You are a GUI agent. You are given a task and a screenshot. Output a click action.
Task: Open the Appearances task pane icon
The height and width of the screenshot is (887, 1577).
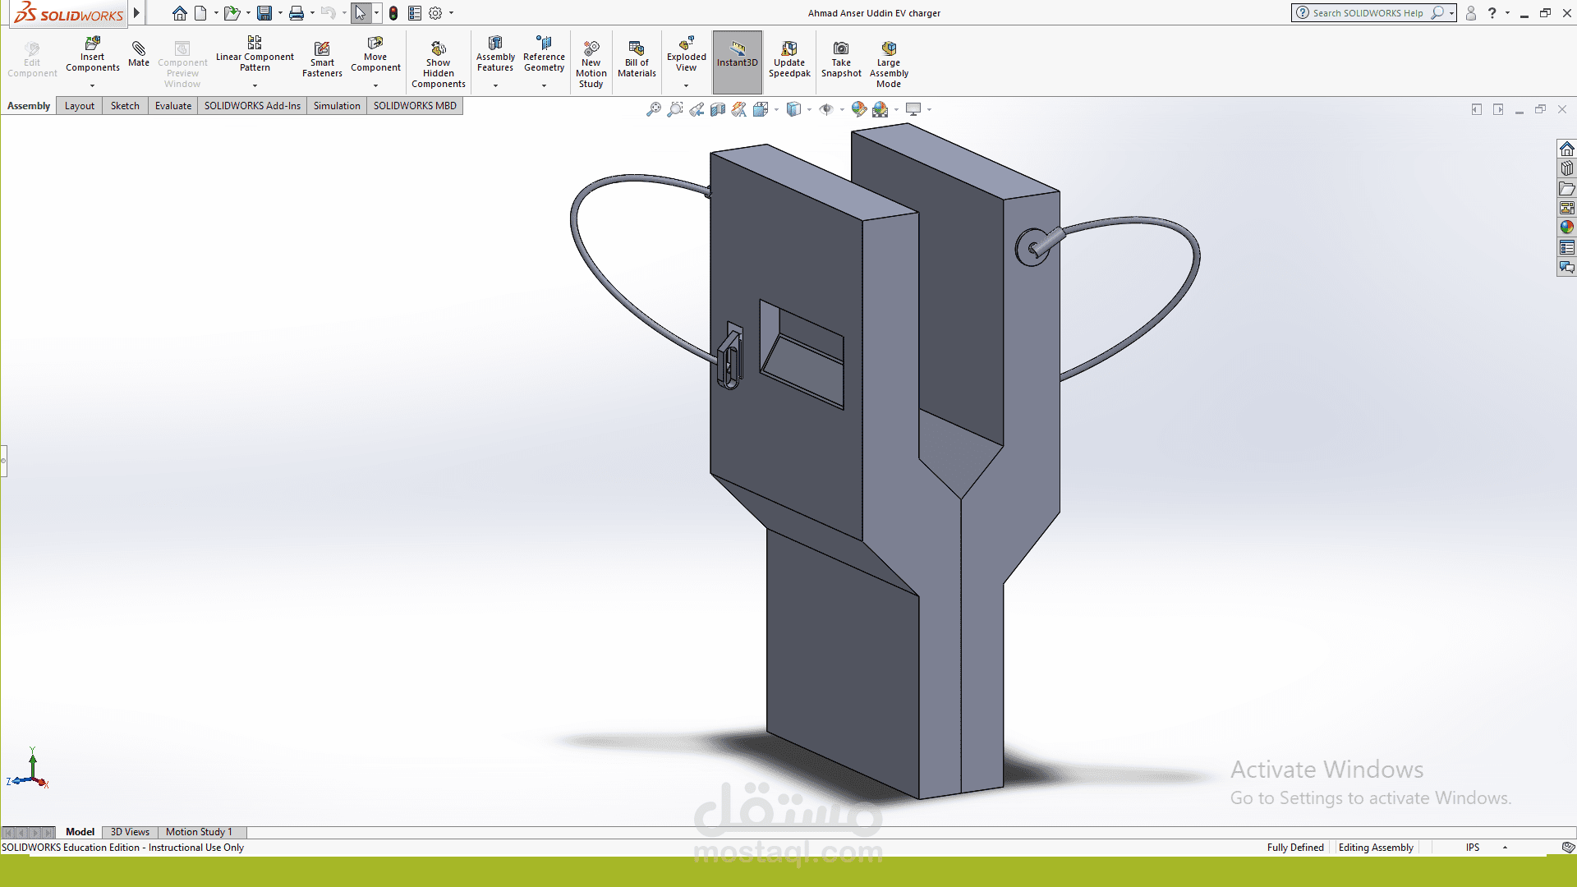(1567, 227)
